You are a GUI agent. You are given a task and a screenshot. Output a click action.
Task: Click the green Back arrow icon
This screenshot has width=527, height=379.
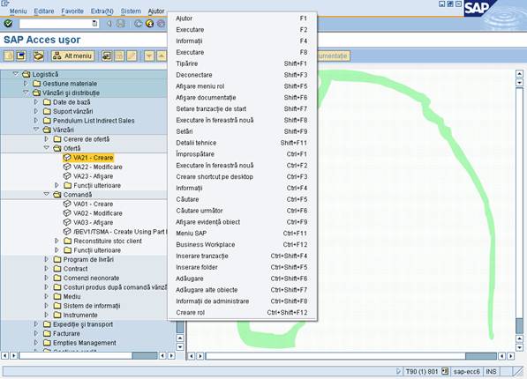(138, 24)
